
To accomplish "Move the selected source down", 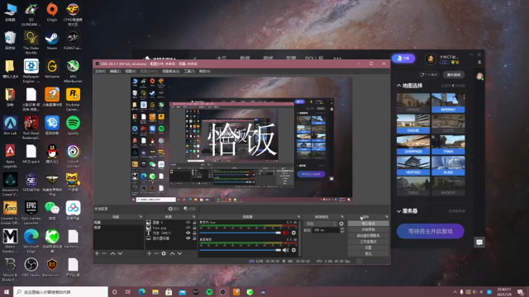I will click(x=180, y=253).
